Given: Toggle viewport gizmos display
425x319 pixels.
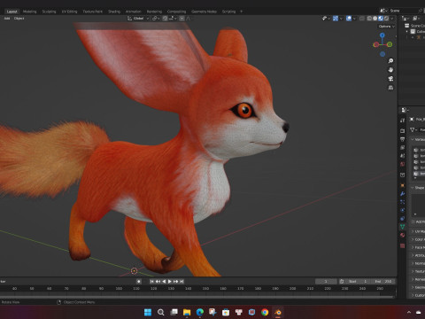Looking at the screenshot, I should [336, 19].
